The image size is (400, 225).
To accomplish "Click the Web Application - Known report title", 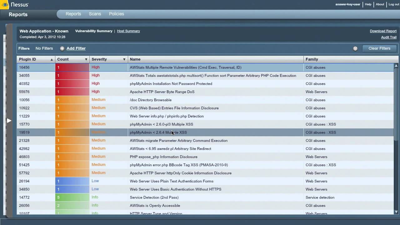I will 44,31.
